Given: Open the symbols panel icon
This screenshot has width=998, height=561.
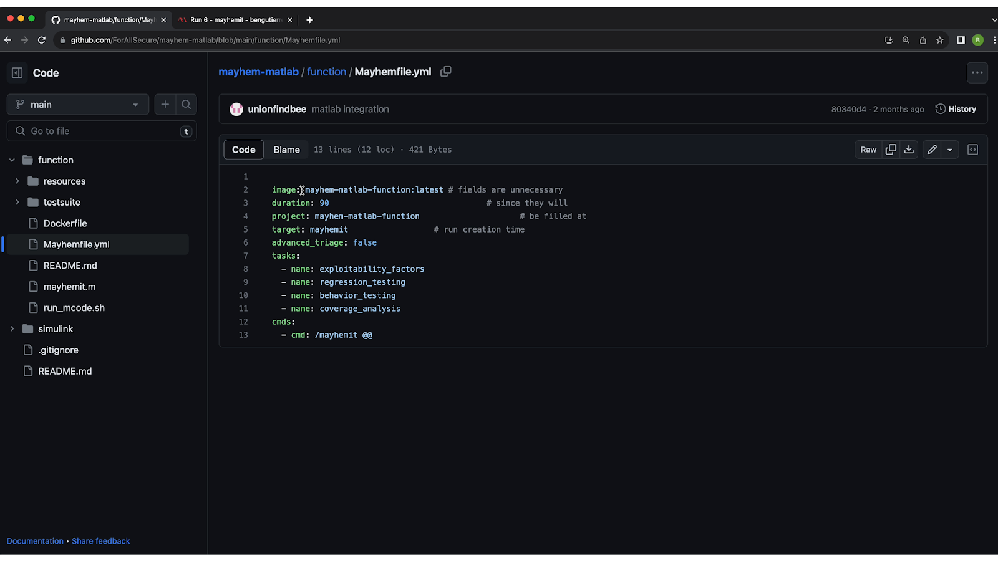Looking at the screenshot, I should click(x=972, y=150).
